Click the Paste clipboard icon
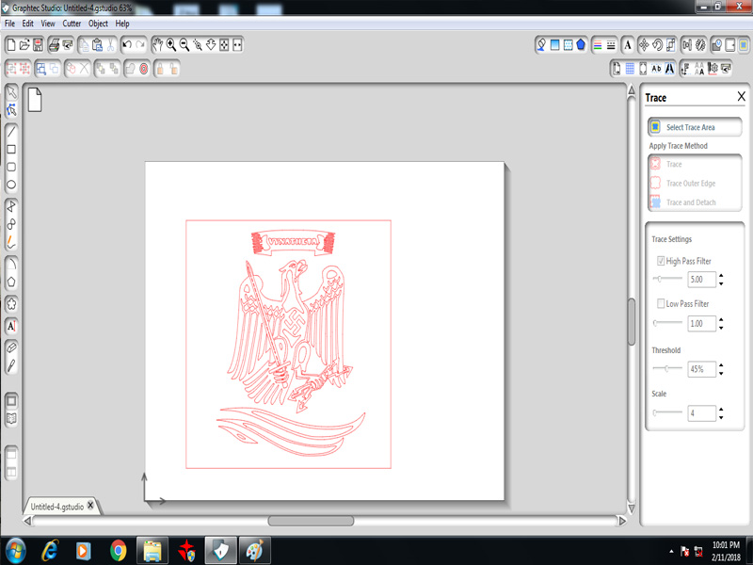The width and height of the screenshot is (753, 565). [98, 44]
